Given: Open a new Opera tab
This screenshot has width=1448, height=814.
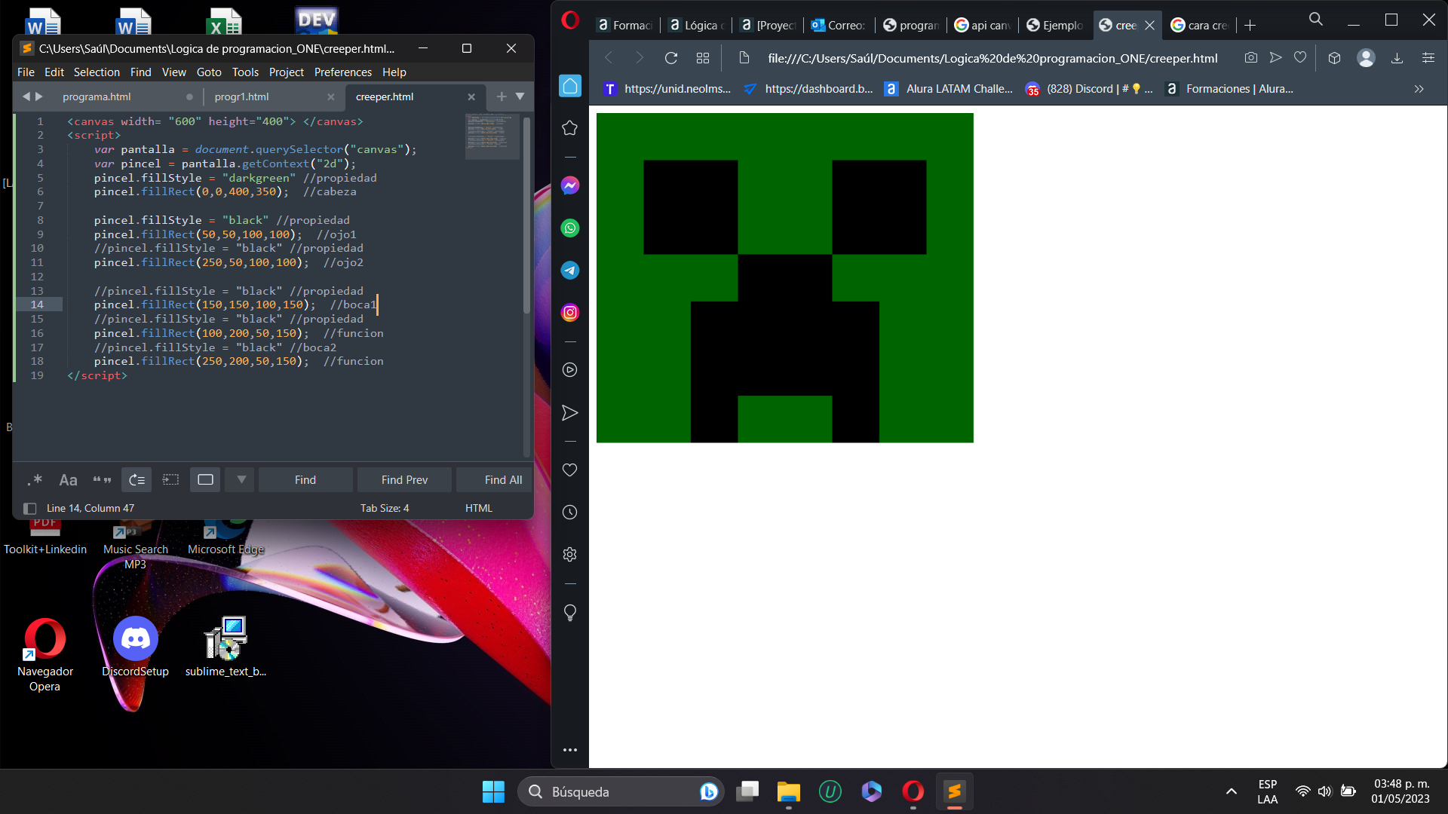Looking at the screenshot, I should coord(1250,26).
